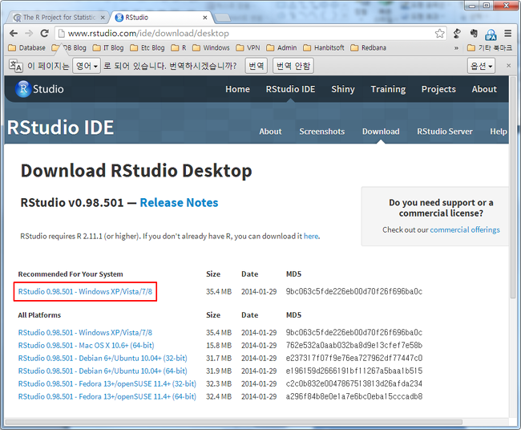Click the 'here' link to download R
The image size is (521, 430).
click(311, 236)
